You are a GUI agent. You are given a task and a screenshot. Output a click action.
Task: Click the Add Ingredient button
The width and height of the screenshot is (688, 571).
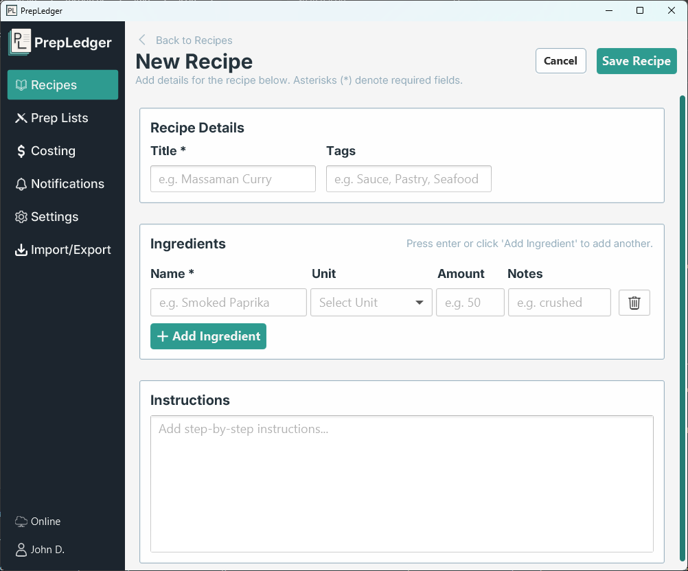click(x=209, y=336)
